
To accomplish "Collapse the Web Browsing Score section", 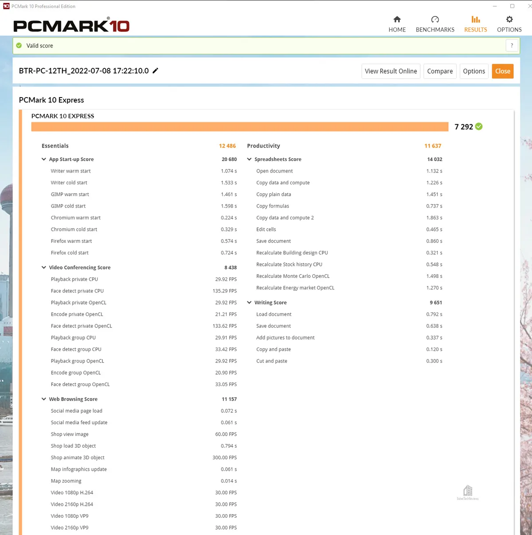I will coord(44,399).
